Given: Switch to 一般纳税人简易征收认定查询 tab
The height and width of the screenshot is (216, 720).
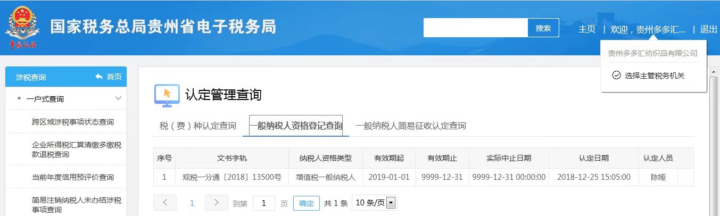Looking at the screenshot, I should point(410,126).
